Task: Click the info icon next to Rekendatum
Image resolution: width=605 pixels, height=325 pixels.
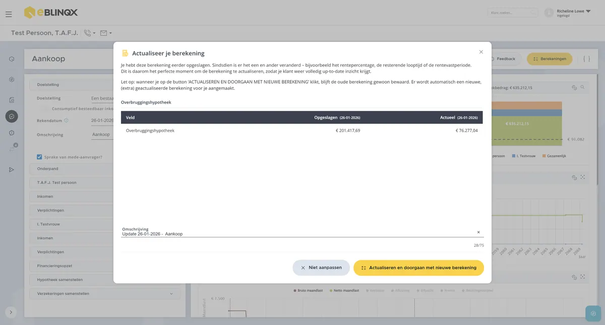Action: point(66,121)
